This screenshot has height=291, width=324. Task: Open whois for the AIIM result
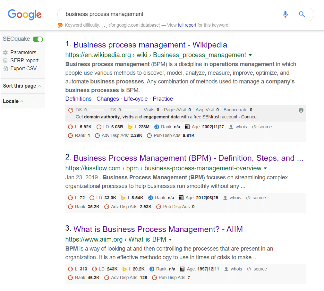(x=236, y=269)
